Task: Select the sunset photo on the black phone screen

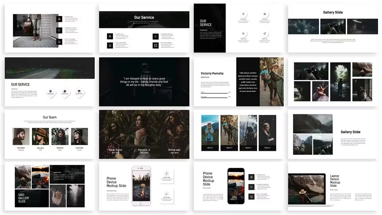Action: coord(236,186)
